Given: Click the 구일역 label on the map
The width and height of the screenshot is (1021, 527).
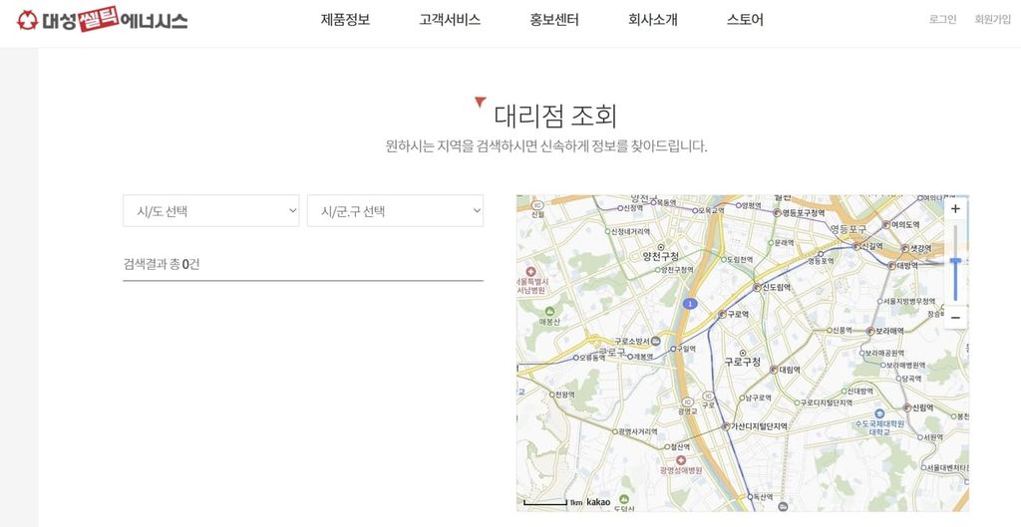Looking at the screenshot, I should tap(686, 349).
